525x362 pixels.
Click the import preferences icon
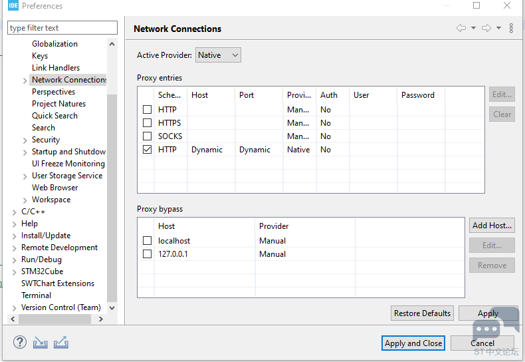click(x=41, y=343)
